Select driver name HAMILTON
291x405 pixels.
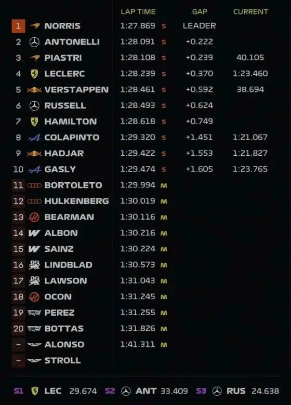tap(71, 122)
